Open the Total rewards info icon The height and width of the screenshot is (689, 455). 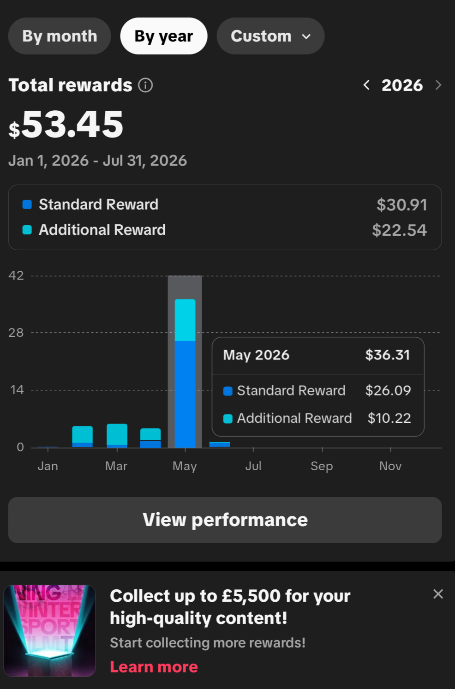coord(145,85)
